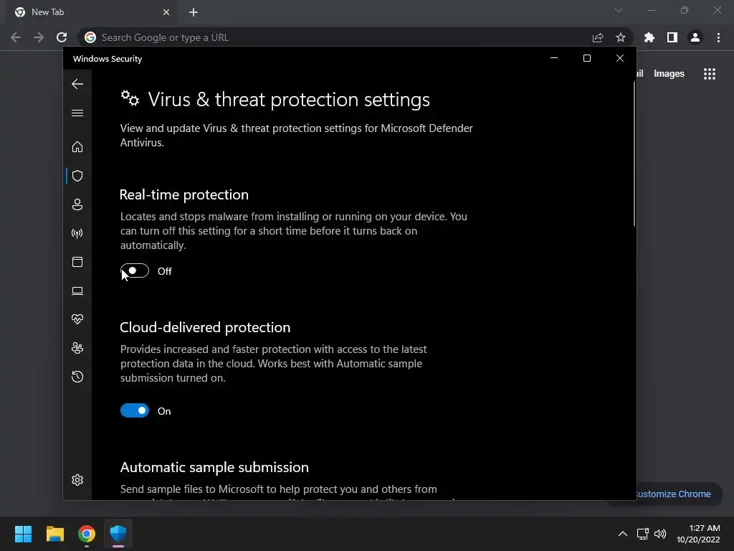Image resolution: width=734 pixels, height=551 pixels.
Task: Open Google apps grid icon
Action: tap(710, 74)
